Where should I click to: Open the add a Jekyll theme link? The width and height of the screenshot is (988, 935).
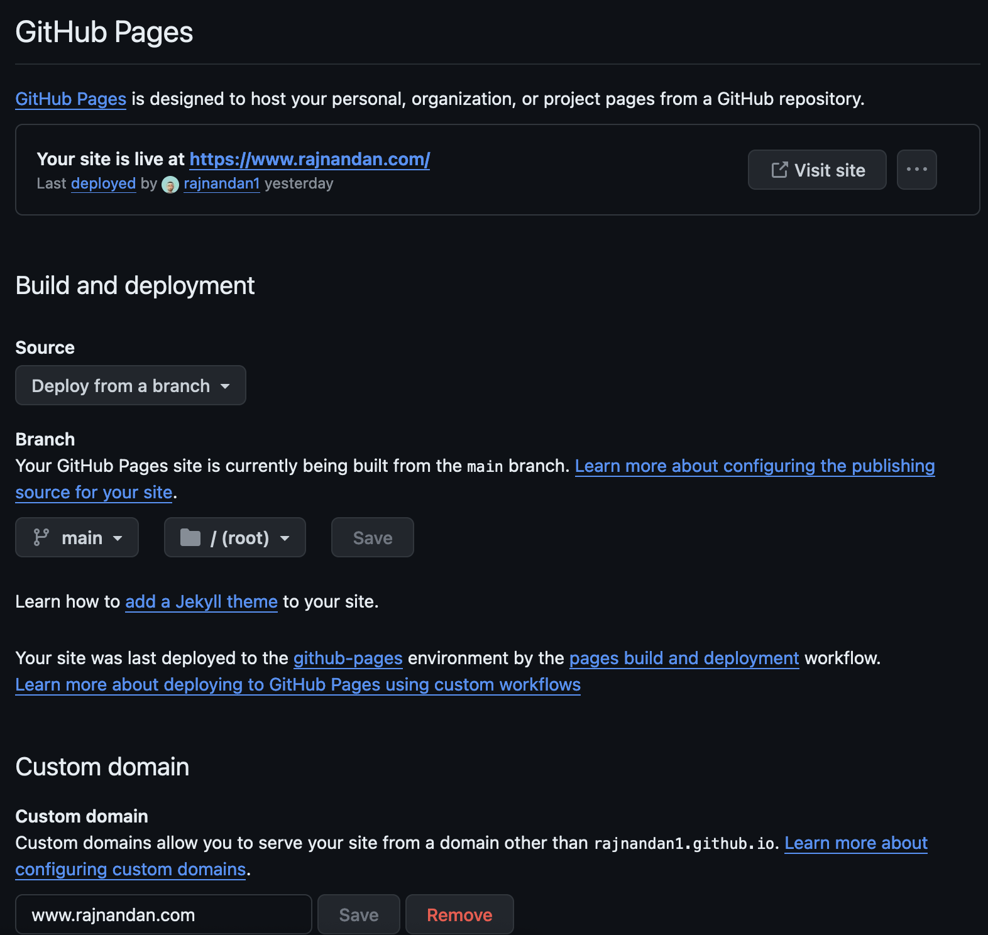pos(201,601)
